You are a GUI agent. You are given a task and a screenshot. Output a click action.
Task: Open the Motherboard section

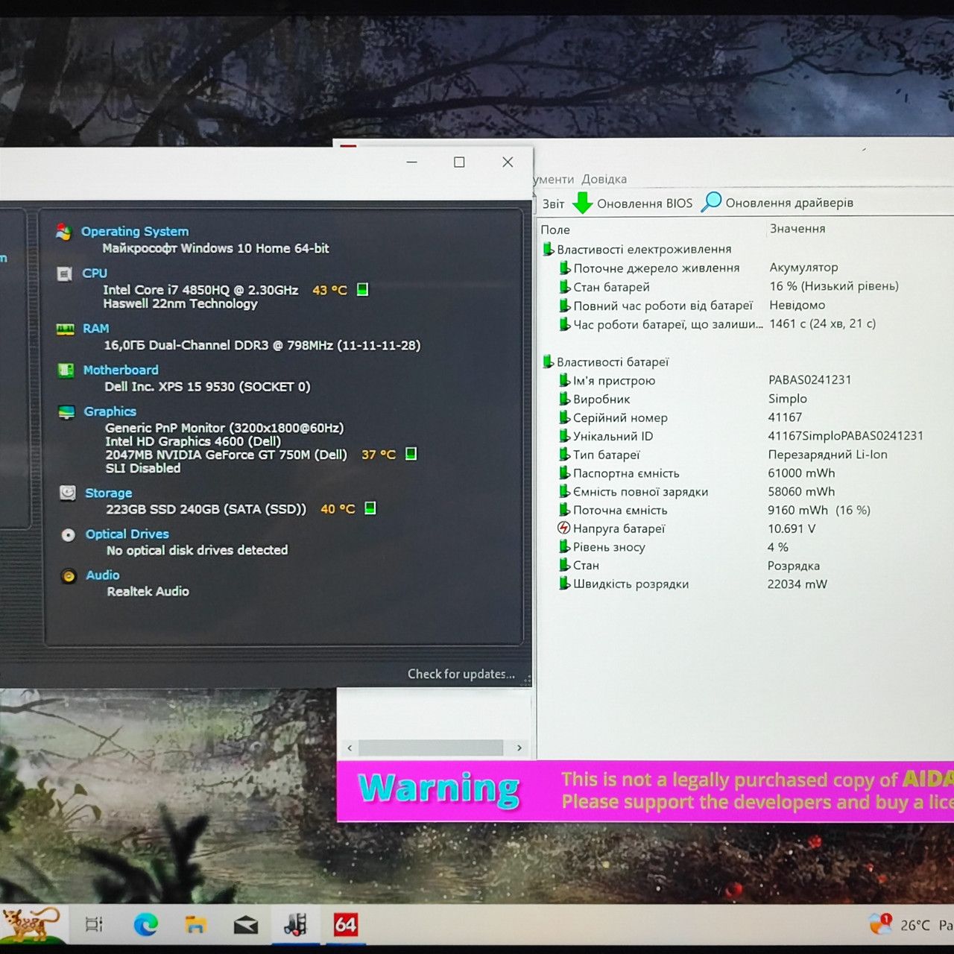(121, 370)
